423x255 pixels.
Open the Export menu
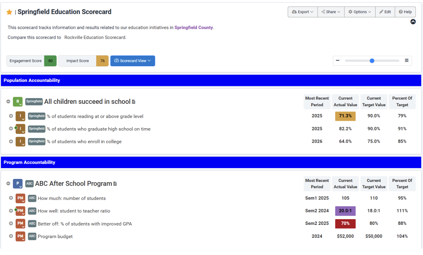(x=303, y=12)
